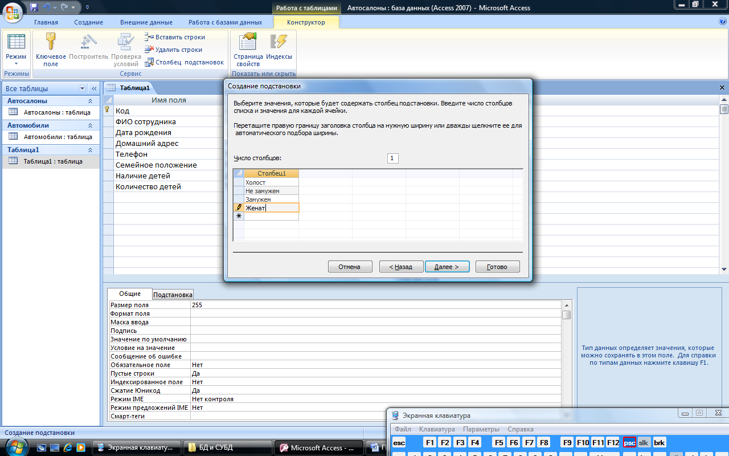Open Параметры menu in on-screen keyboard
The image size is (729, 456).
coord(481,429)
